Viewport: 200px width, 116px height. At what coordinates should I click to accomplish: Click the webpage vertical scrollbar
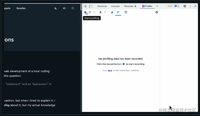[x=81, y=7]
